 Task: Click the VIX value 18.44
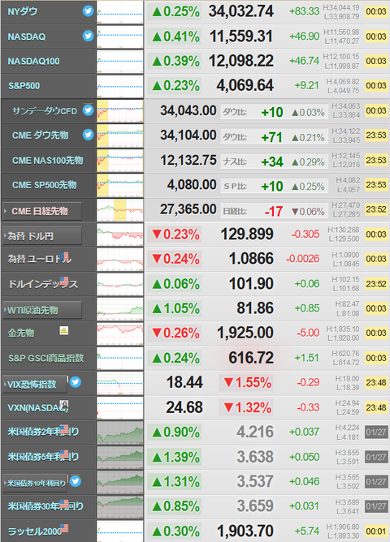click(184, 382)
